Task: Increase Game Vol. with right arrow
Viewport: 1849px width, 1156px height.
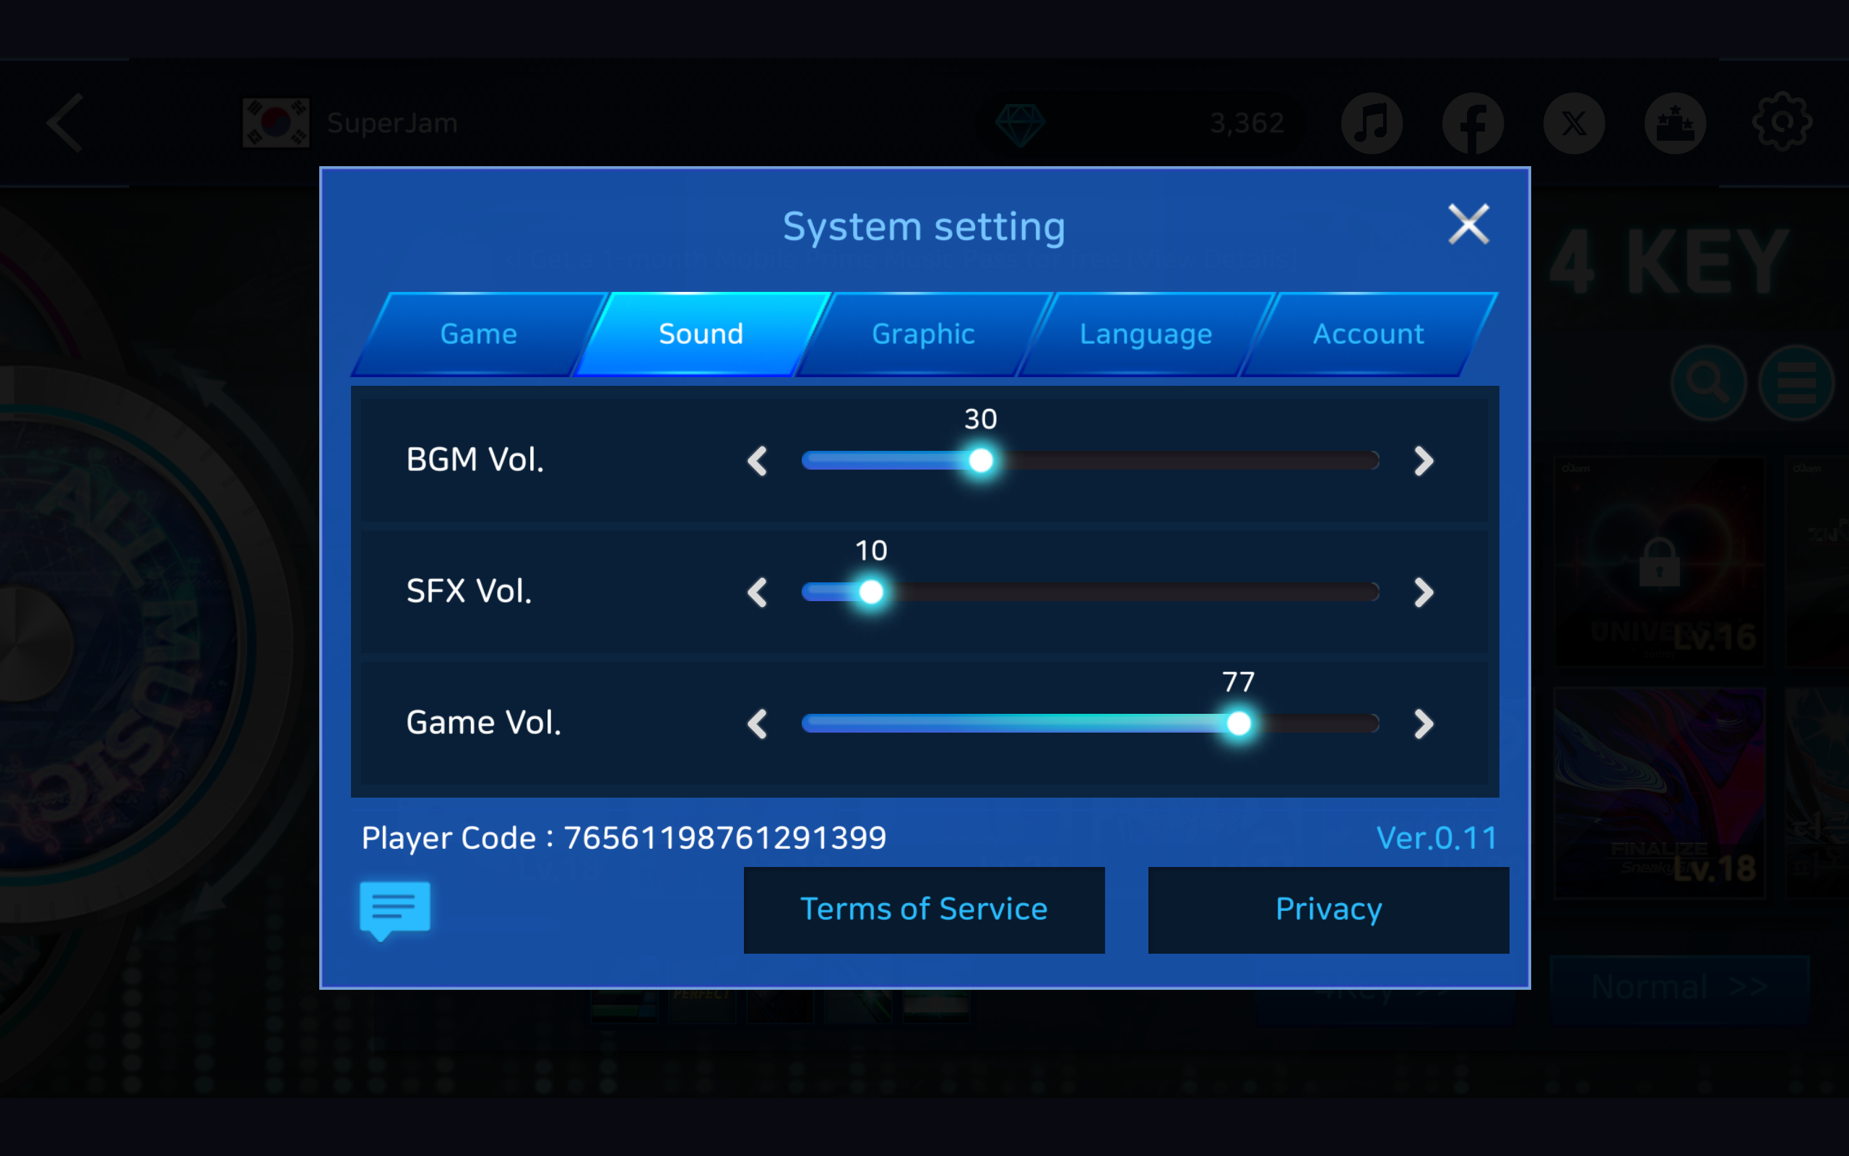Action: pos(1423,723)
